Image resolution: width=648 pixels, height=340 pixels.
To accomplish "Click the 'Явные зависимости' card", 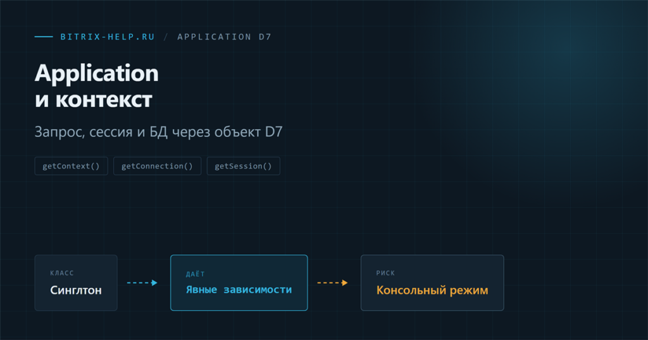I will [239, 282].
